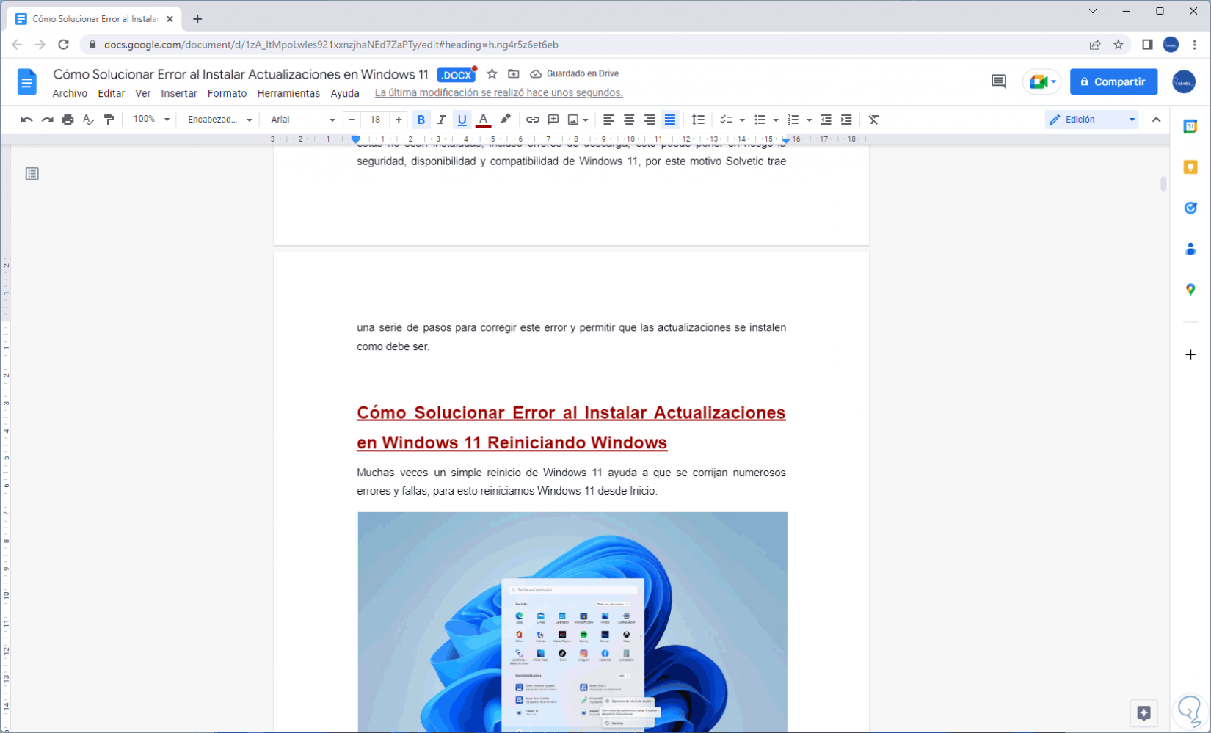The image size is (1211, 733).
Task: Open the Ver menu
Action: click(143, 93)
